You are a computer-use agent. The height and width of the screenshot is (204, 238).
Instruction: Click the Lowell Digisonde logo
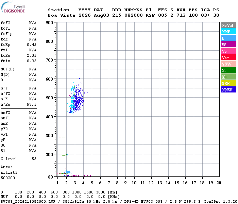pos(13,7)
